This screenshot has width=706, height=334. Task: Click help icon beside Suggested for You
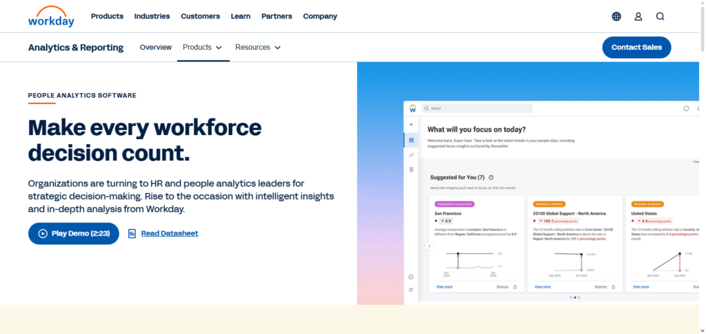[x=491, y=178]
